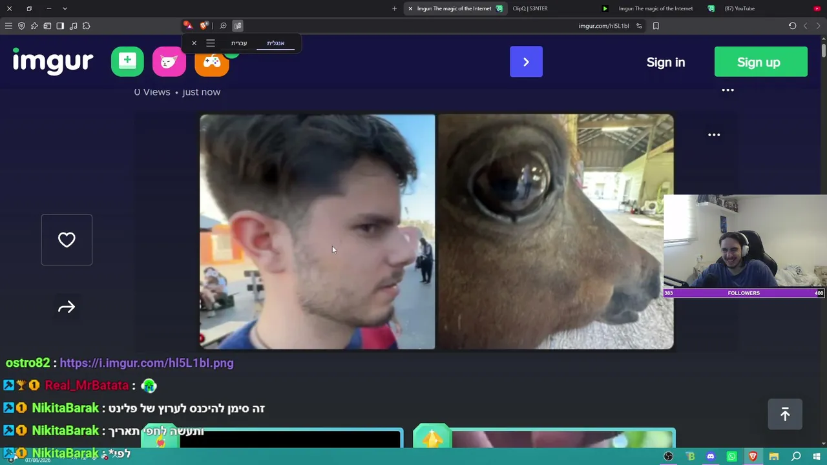This screenshot has width=827, height=465.
Task: Open the browser hamburger menu
Action: coord(8,26)
